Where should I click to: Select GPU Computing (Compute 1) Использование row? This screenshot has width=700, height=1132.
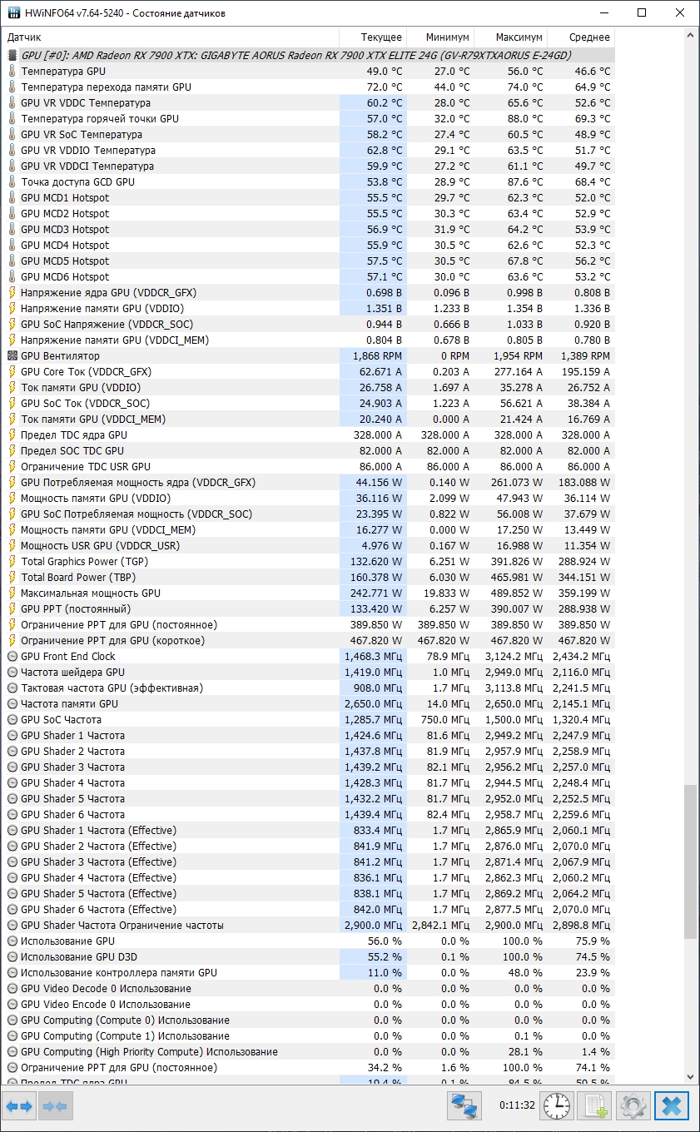pyautogui.click(x=308, y=1036)
